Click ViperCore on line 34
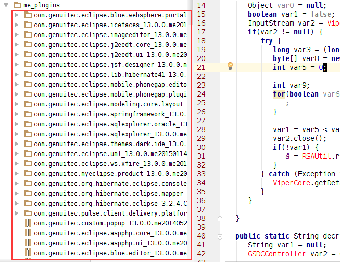340x262 pixels. pos(292,183)
